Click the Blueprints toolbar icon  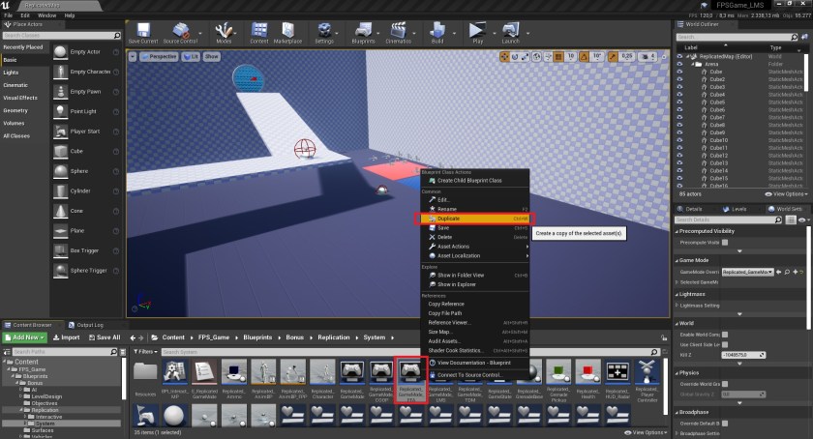point(365,33)
